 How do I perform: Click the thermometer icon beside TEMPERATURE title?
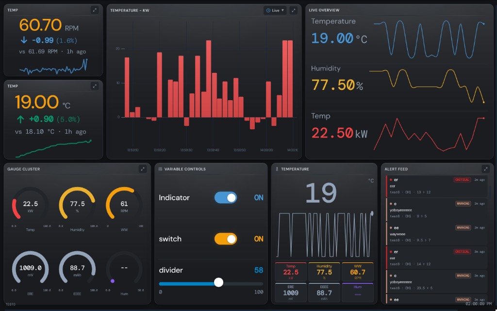(x=277, y=169)
